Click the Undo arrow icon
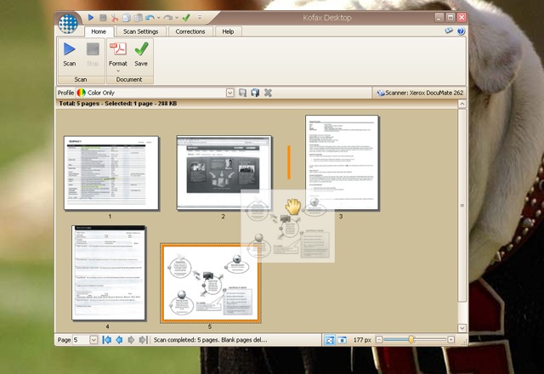 click(x=150, y=17)
